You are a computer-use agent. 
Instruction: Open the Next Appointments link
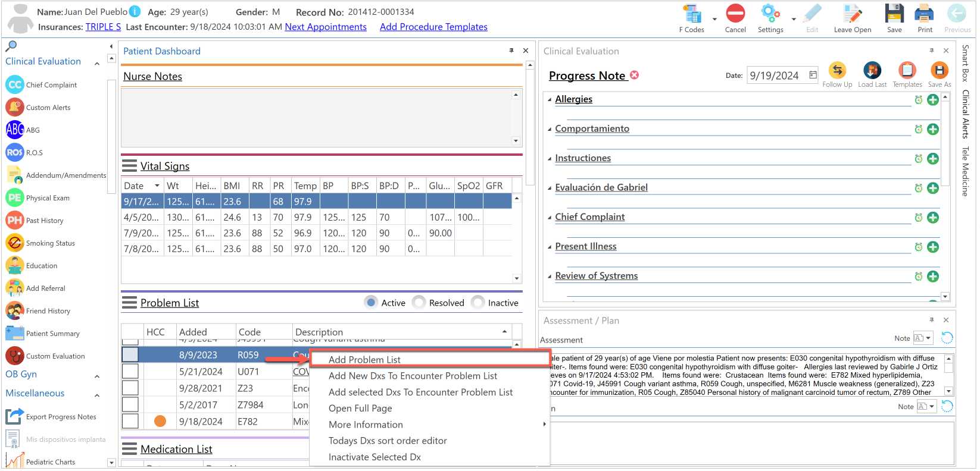pos(326,27)
